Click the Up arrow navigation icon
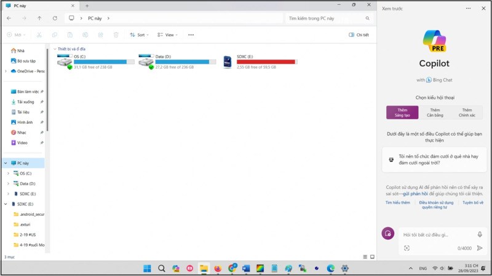Screen dimensions: 492x276 (x=40, y=18)
